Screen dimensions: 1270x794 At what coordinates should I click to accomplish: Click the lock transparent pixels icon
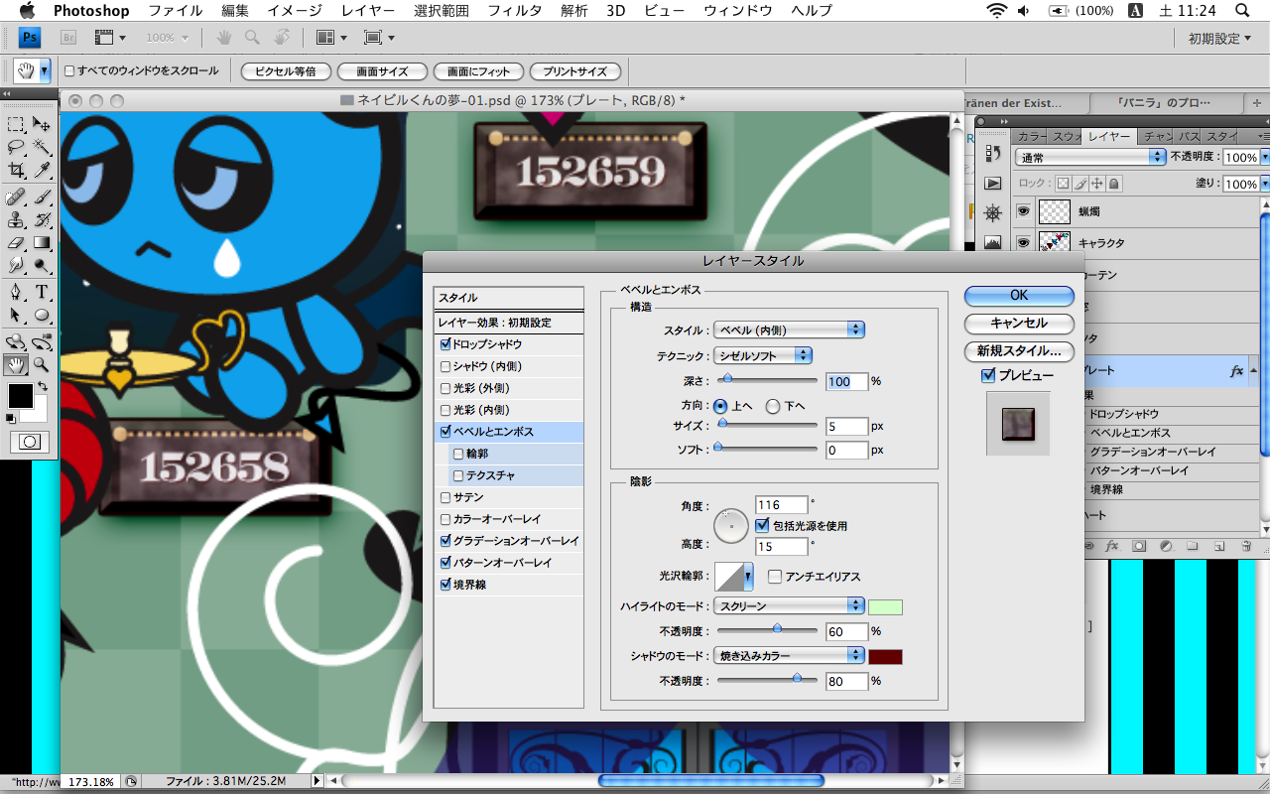click(x=1063, y=184)
